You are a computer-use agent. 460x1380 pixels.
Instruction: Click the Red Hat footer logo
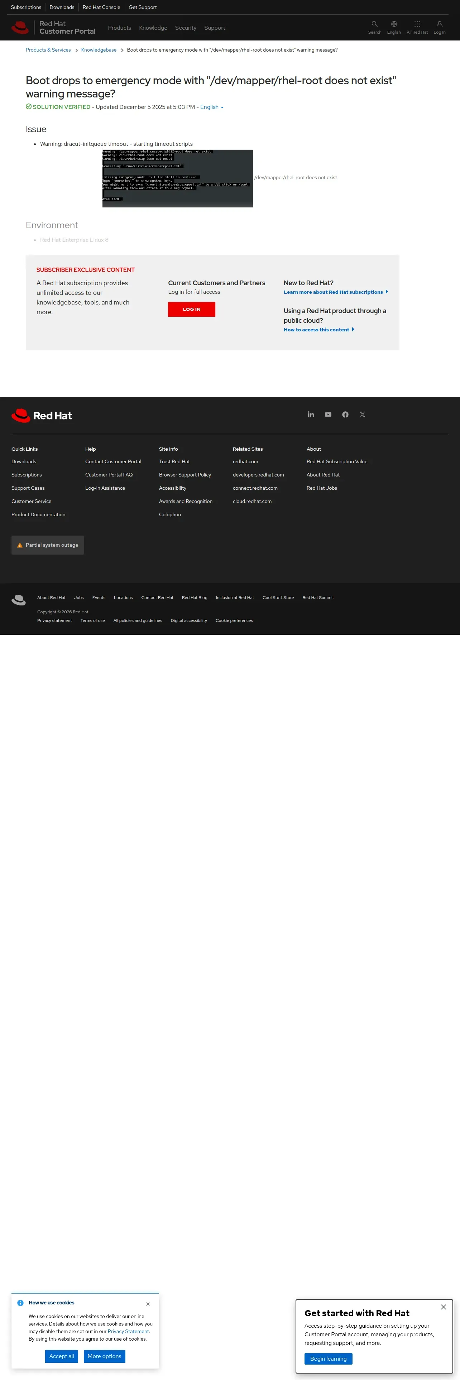click(x=42, y=416)
